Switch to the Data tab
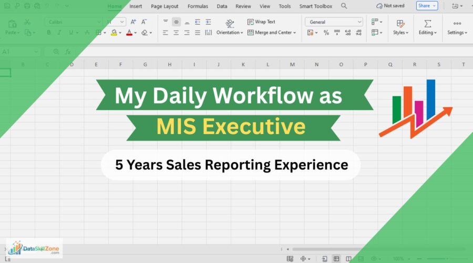 [x=222, y=6]
